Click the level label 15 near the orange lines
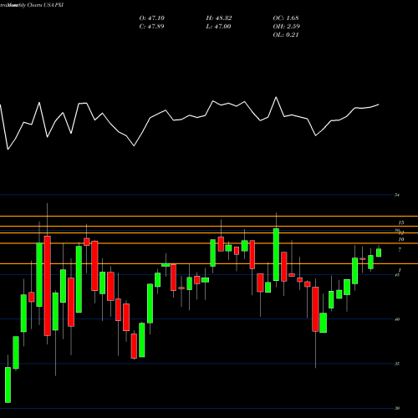The width and height of the screenshot is (418, 418). coord(401,222)
